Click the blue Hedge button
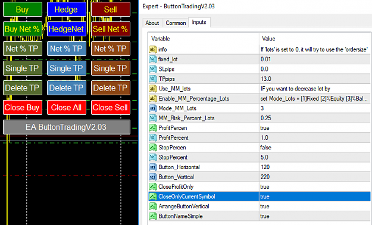The height and width of the screenshot is (225, 372). (67, 10)
